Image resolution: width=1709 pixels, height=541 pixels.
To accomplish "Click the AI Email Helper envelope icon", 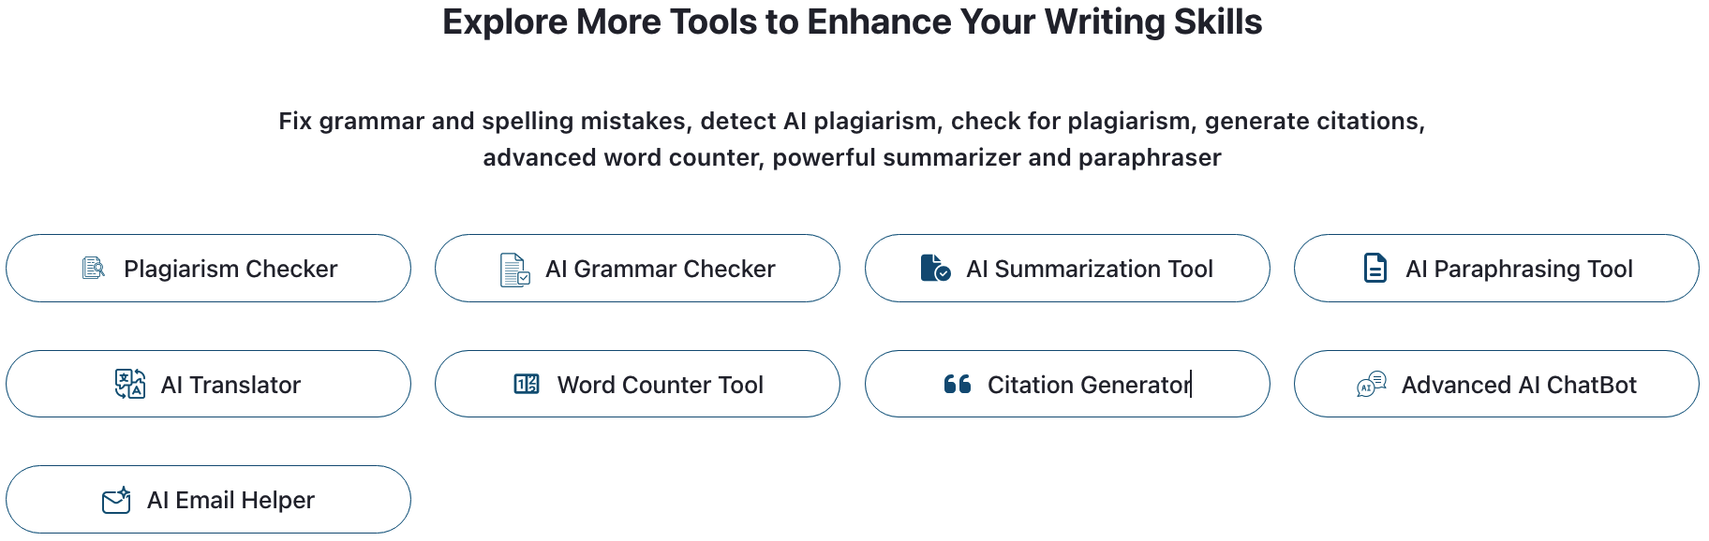I will [116, 501].
